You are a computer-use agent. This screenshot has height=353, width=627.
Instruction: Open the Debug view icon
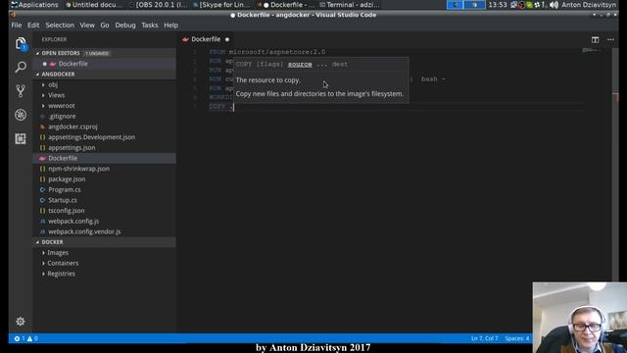pos(21,115)
